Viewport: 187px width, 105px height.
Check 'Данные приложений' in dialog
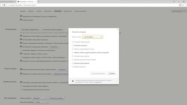coord(73,63)
